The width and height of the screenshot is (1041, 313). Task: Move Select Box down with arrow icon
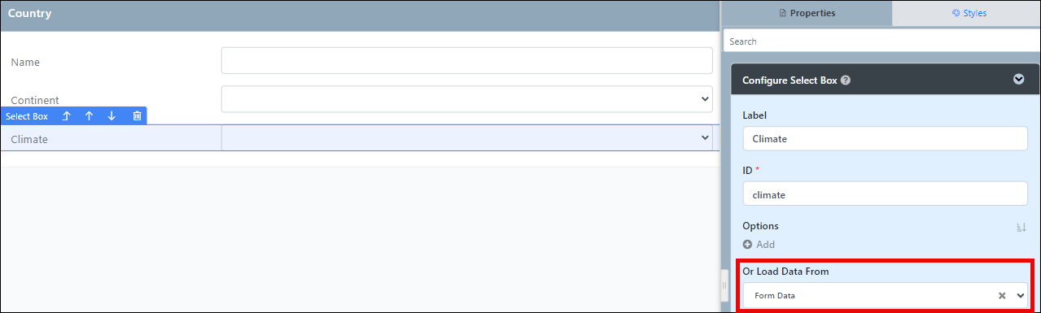(112, 116)
